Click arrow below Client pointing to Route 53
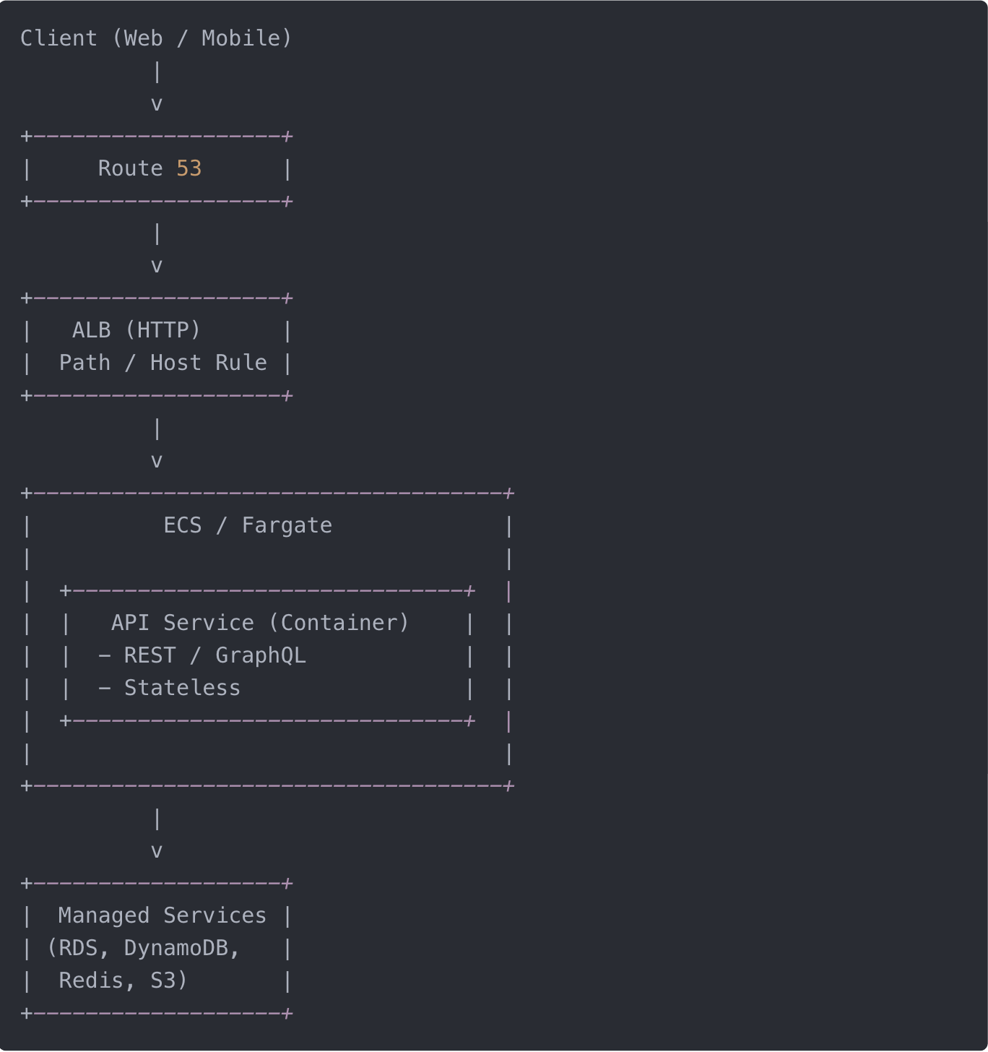The width and height of the screenshot is (988, 1052). click(156, 104)
